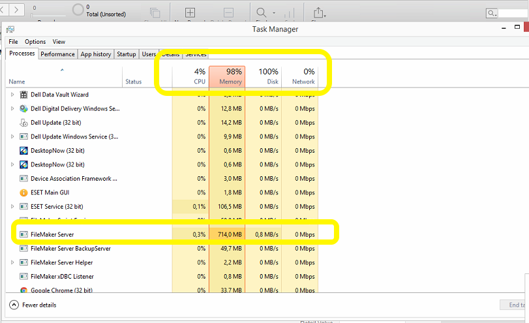Click the Task Manager title bar icon

tap(10, 29)
